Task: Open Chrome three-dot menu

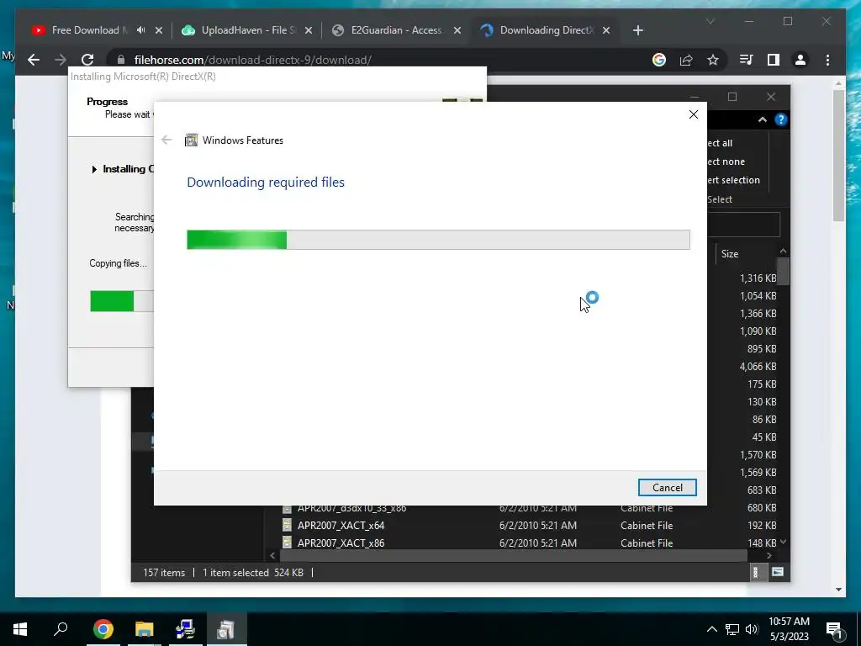Action: tap(827, 60)
